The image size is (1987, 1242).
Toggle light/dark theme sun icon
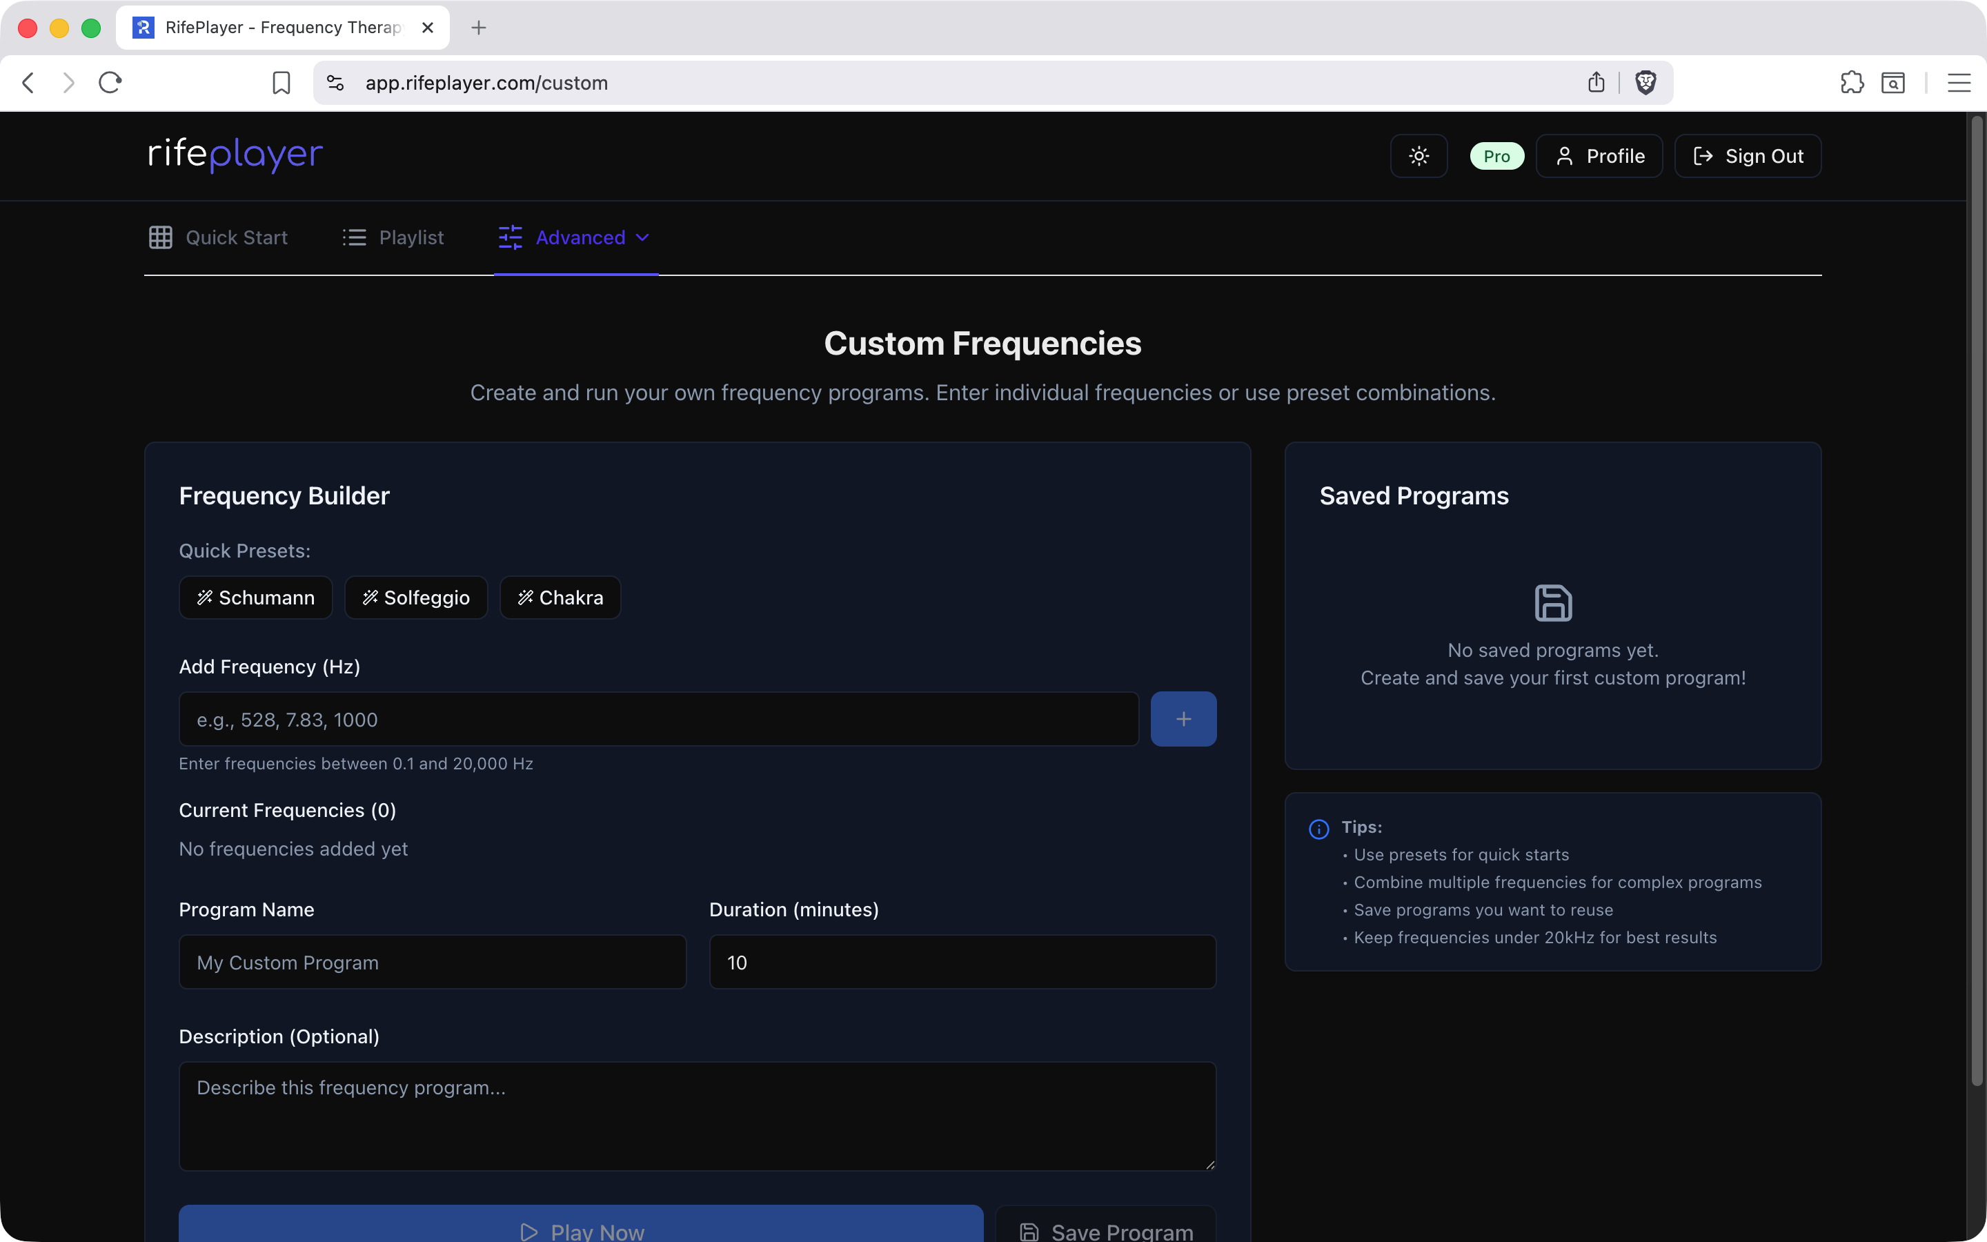(x=1418, y=156)
